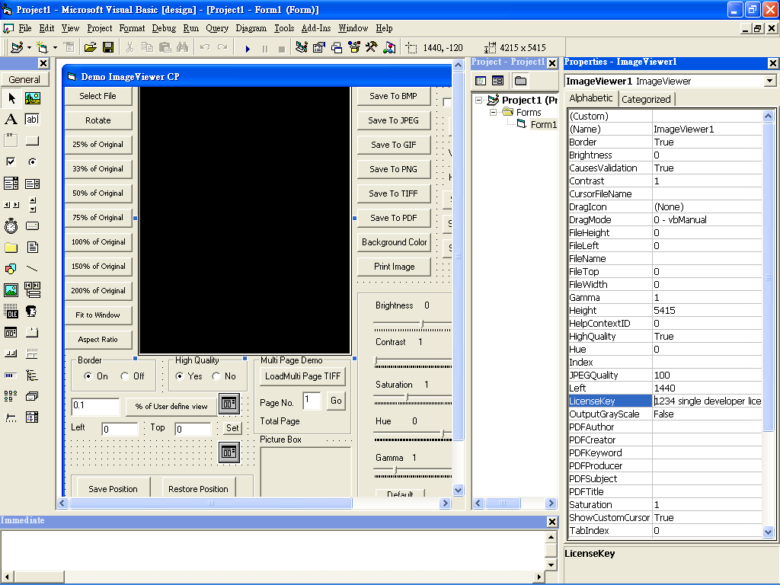The width and height of the screenshot is (780, 585).
Task: Click the LicenseKey property value field
Action: click(707, 401)
